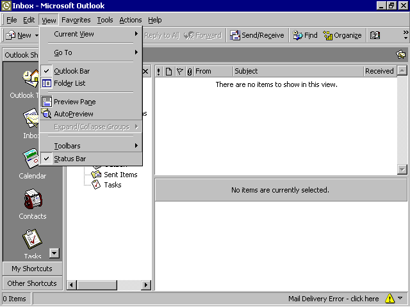Viewport: 410px width, 307px height.
Task: Open the Edit menu
Action: (29, 20)
